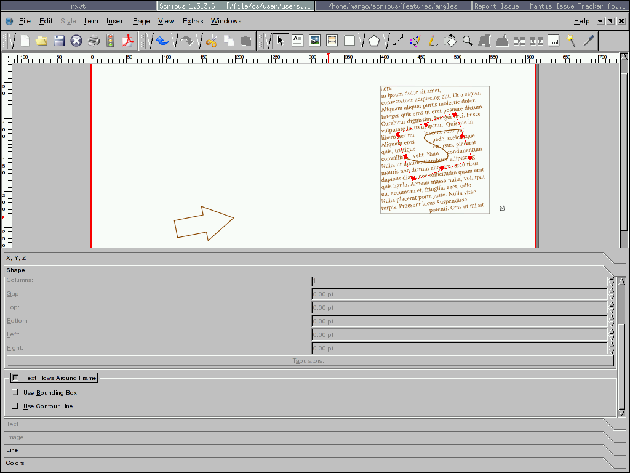
Task: Select the Insert Table tool
Action: [332, 41]
